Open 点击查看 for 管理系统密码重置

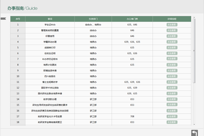(x=172, y=31)
